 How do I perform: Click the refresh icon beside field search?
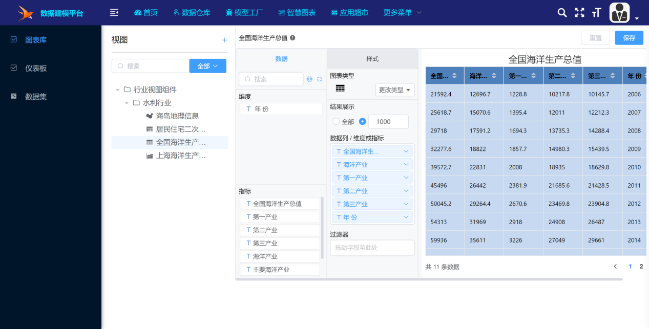click(320, 79)
